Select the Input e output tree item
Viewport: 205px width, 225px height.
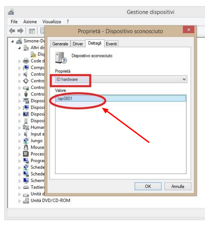click(x=37, y=134)
